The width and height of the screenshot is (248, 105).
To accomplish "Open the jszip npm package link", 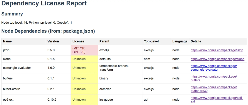I will (217, 50).
